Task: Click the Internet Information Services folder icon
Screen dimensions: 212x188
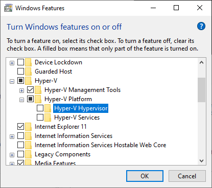Action: click(28, 136)
